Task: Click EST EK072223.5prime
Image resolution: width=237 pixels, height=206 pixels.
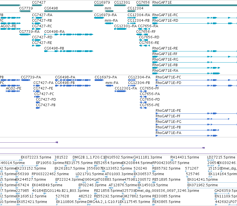Action: (x=36, y=157)
